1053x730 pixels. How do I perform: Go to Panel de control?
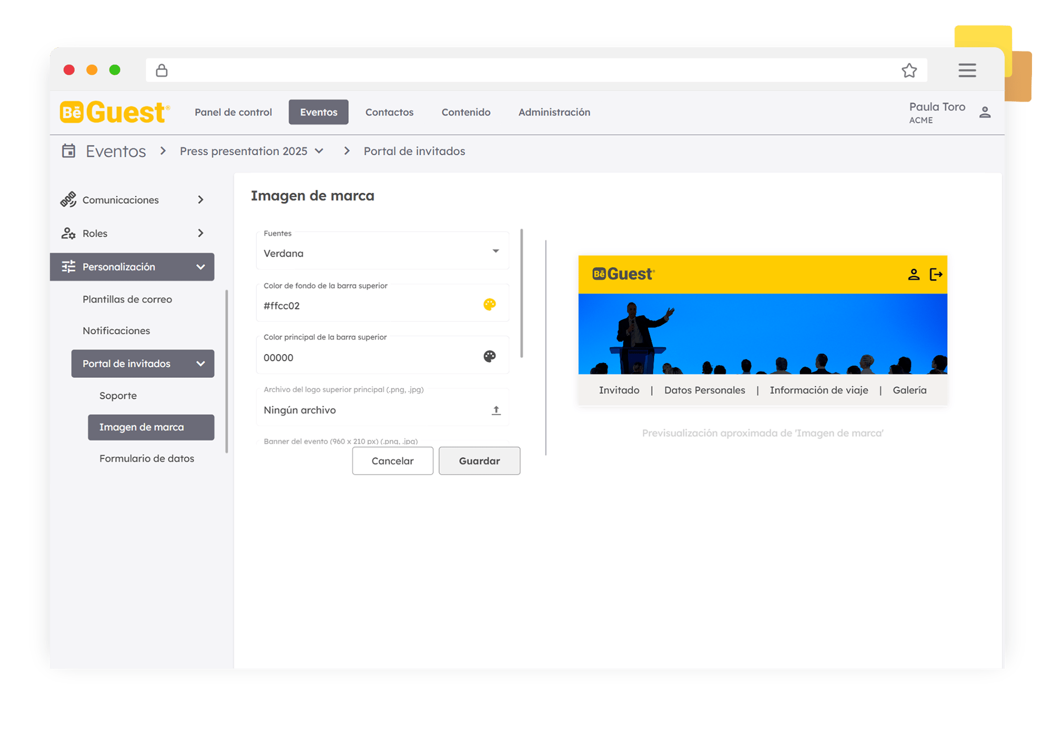(233, 112)
